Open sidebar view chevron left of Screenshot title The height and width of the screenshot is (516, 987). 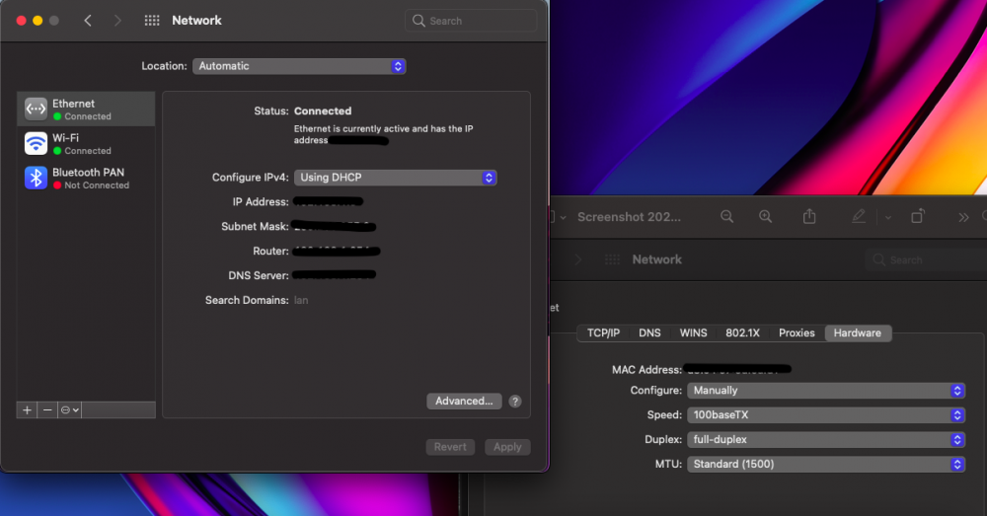tap(563, 218)
